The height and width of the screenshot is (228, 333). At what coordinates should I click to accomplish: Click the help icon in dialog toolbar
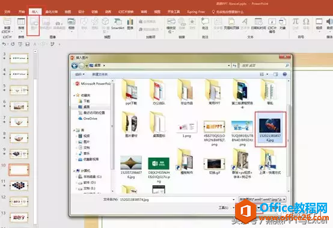coord(284,74)
